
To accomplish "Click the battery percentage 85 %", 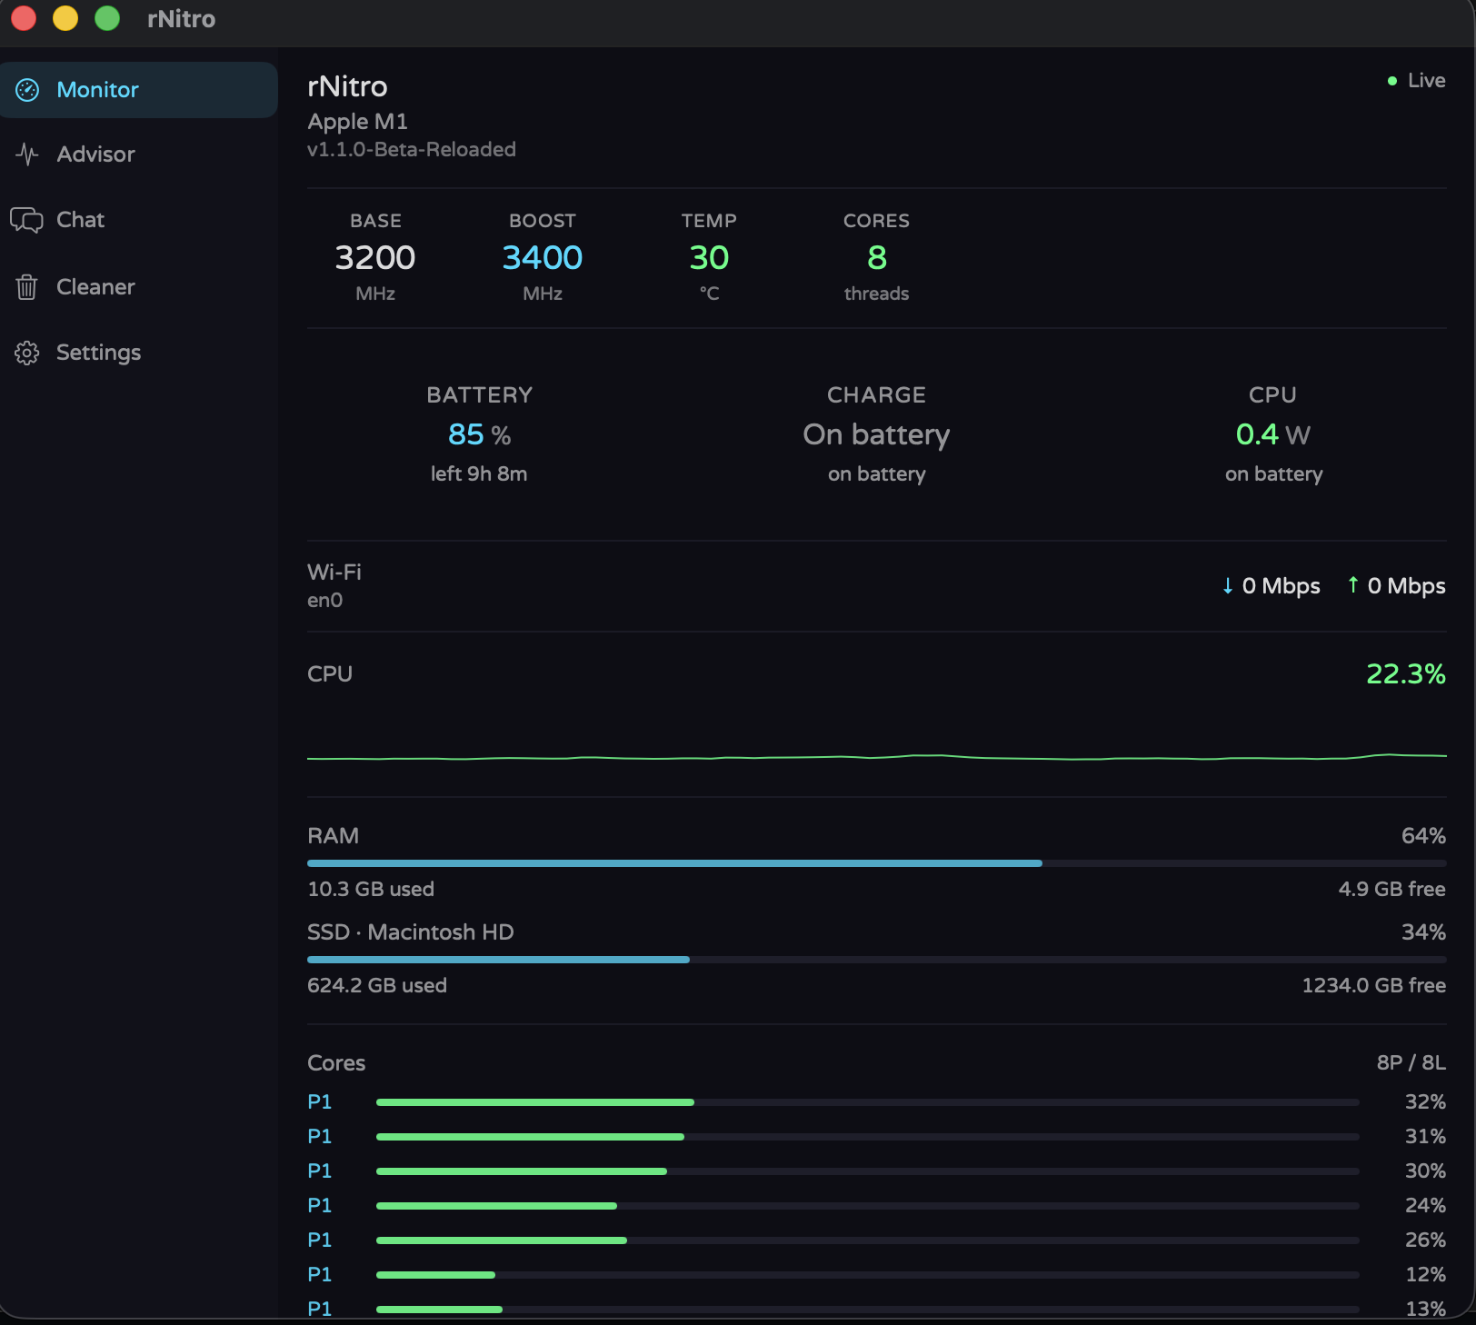I will (479, 435).
